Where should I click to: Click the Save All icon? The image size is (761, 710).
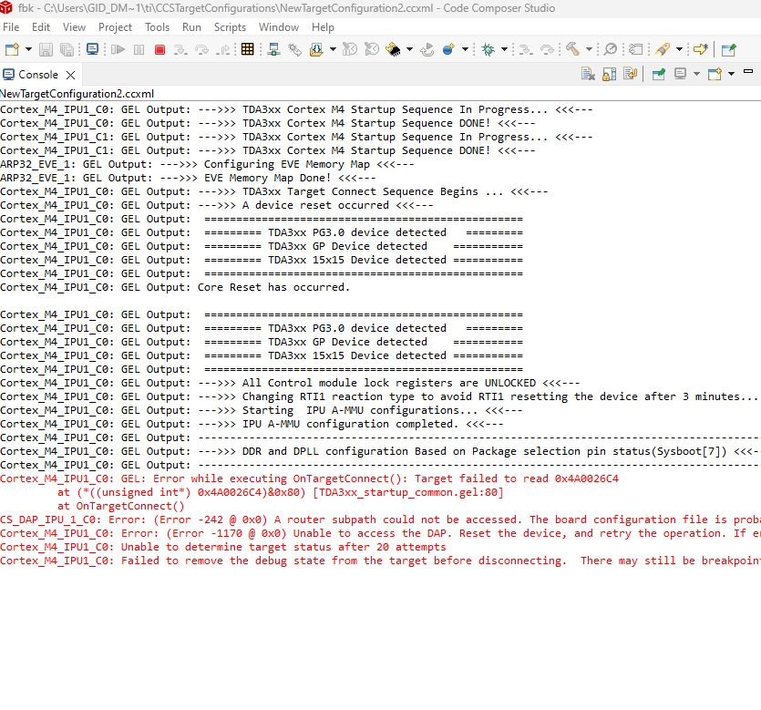click(x=67, y=49)
